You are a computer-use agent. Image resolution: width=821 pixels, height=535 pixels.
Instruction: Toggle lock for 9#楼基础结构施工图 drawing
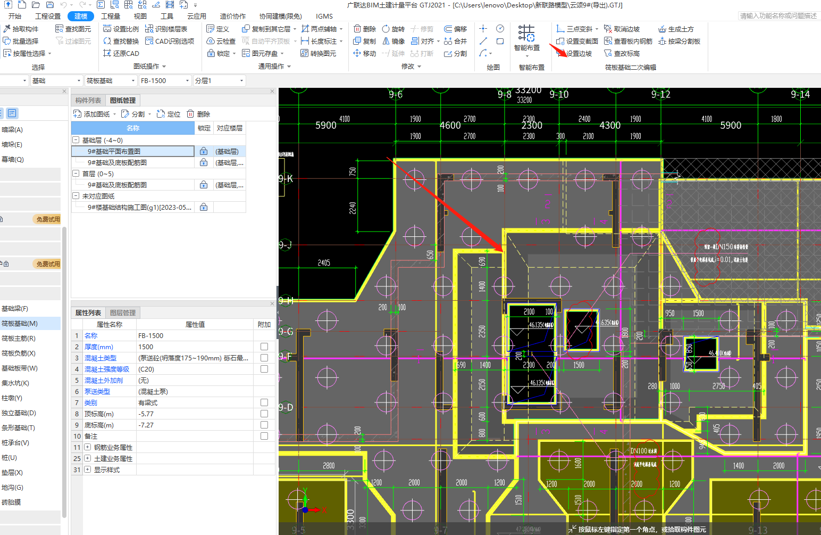pos(204,207)
